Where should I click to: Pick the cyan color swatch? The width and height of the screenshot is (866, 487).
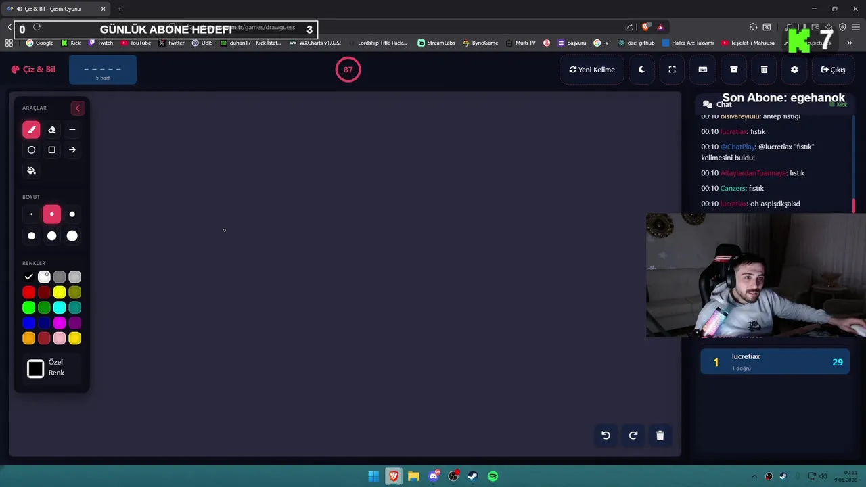coord(60,308)
